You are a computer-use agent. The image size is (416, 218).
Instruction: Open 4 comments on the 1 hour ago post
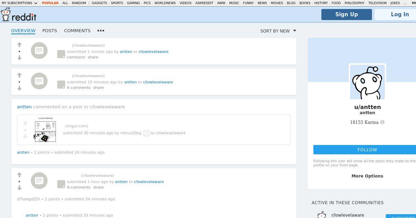[x=79, y=187]
